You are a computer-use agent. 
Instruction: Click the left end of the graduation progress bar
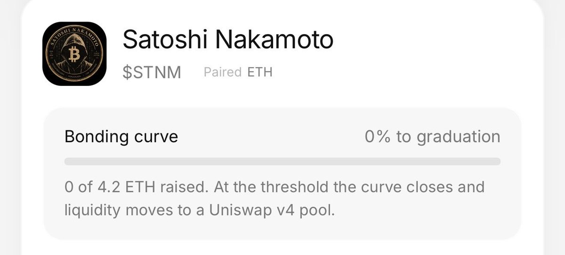68,162
